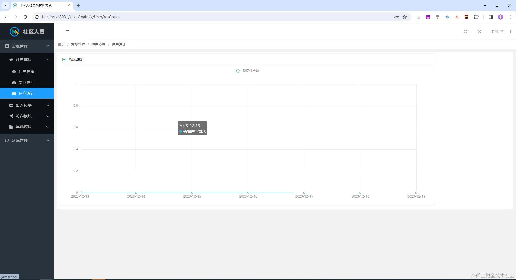The width and height of the screenshot is (516, 280).
Task: View site information icon in address bar
Action: click(x=37, y=17)
